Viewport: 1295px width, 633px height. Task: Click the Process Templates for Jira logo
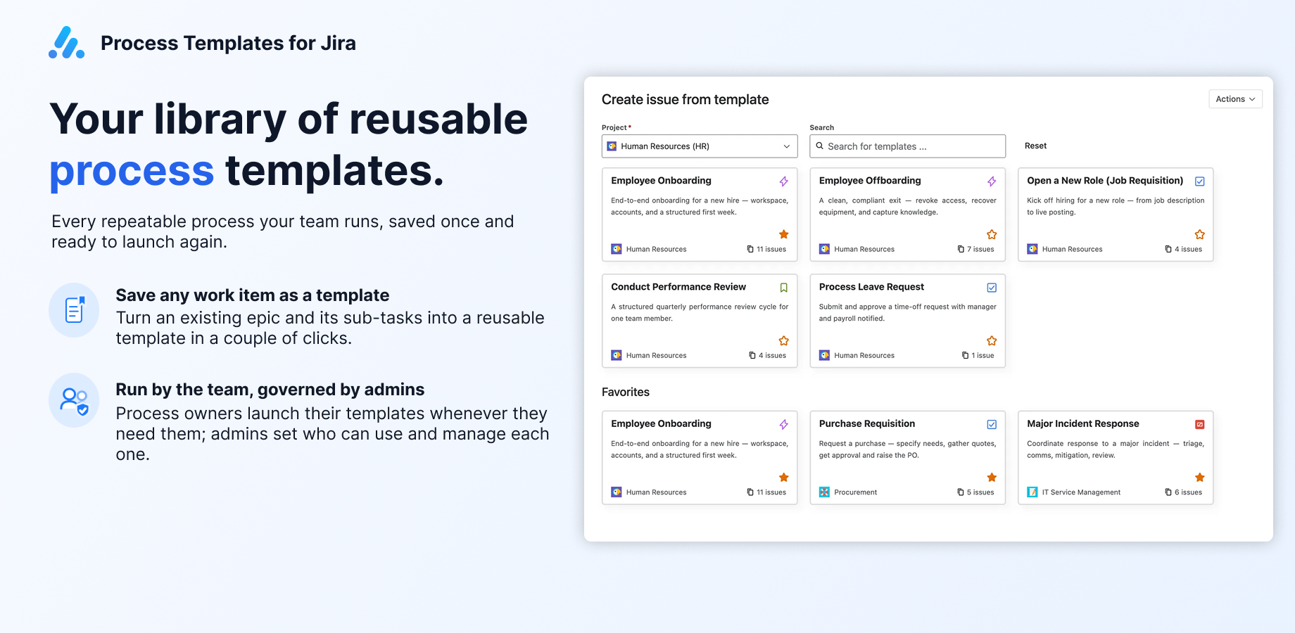pyautogui.click(x=67, y=43)
